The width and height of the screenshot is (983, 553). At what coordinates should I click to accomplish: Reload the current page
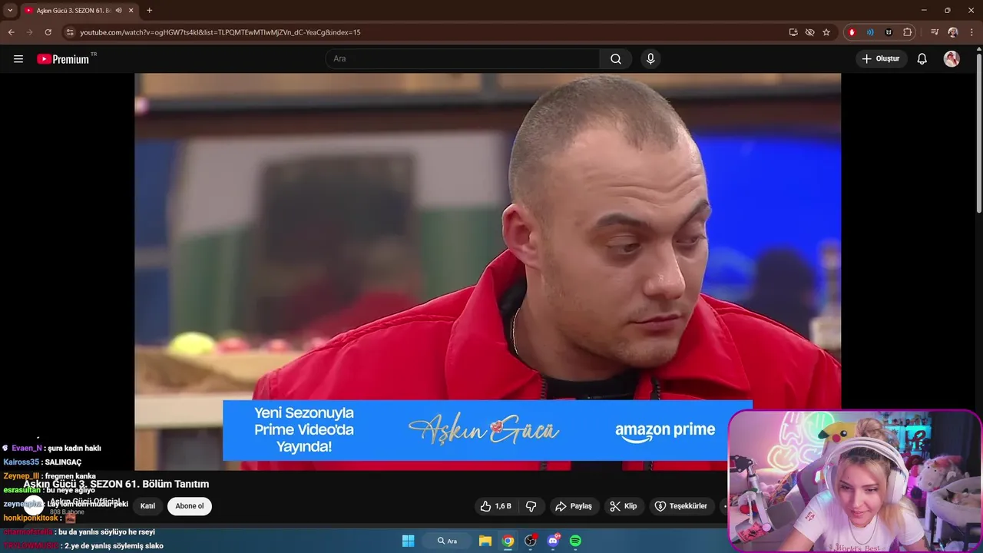coord(48,32)
